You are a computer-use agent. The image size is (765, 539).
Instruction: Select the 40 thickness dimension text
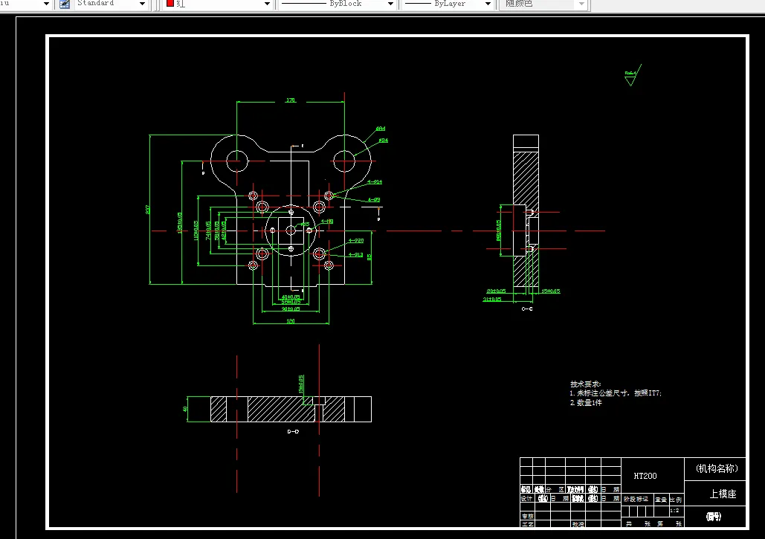tap(185, 409)
